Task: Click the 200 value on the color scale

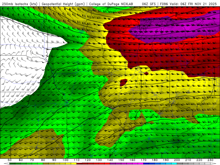Action: 177,160
